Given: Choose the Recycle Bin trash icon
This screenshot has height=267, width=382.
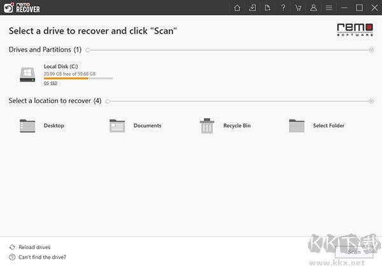Looking at the screenshot, I should (207, 126).
